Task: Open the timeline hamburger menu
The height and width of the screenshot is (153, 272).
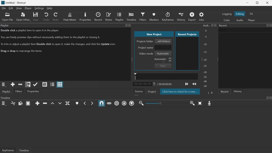Action: [4, 104]
